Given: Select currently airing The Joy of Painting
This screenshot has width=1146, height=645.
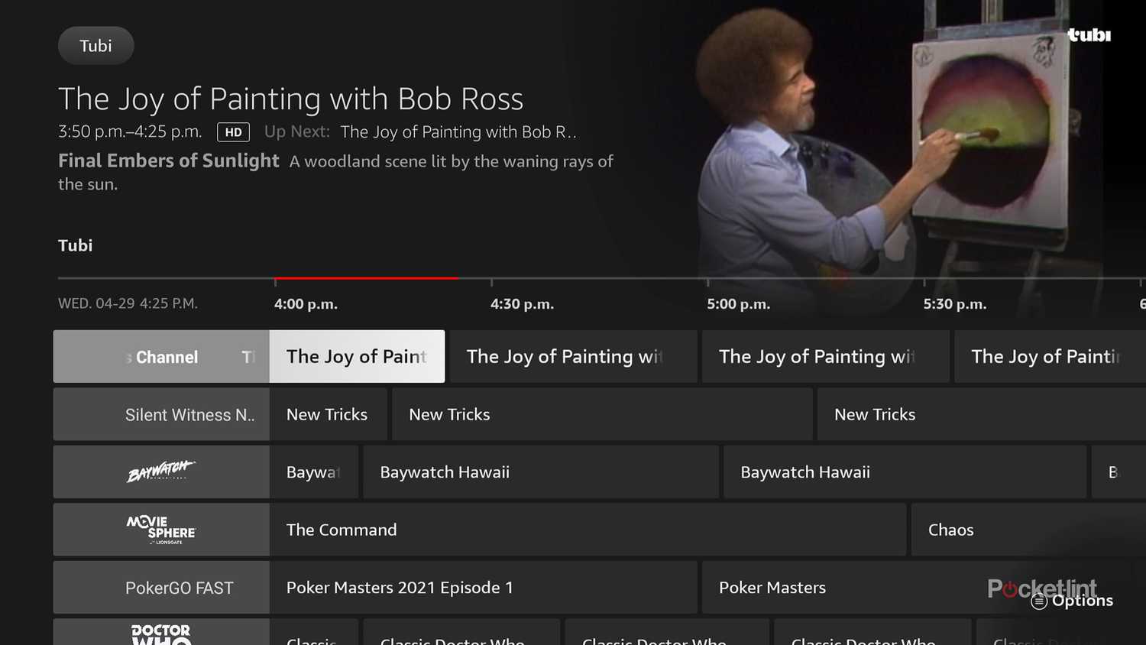Looking at the screenshot, I should click(x=356, y=356).
